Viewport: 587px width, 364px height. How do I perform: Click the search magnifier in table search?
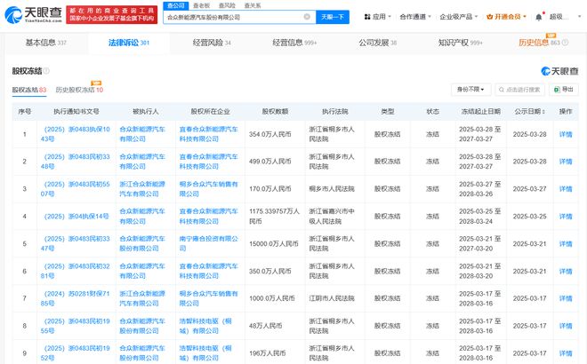[x=502, y=90]
